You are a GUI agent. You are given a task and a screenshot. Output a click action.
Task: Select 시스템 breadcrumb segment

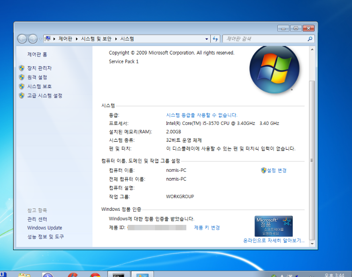127,39
